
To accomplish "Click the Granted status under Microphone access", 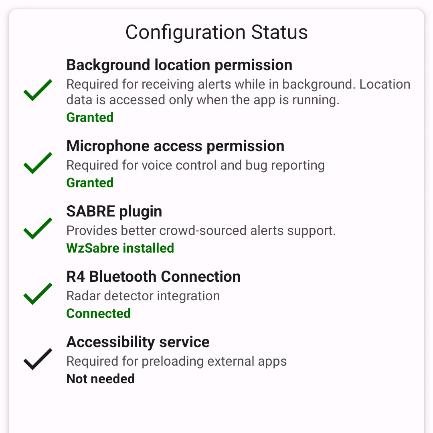I will (x=90, y=183).
